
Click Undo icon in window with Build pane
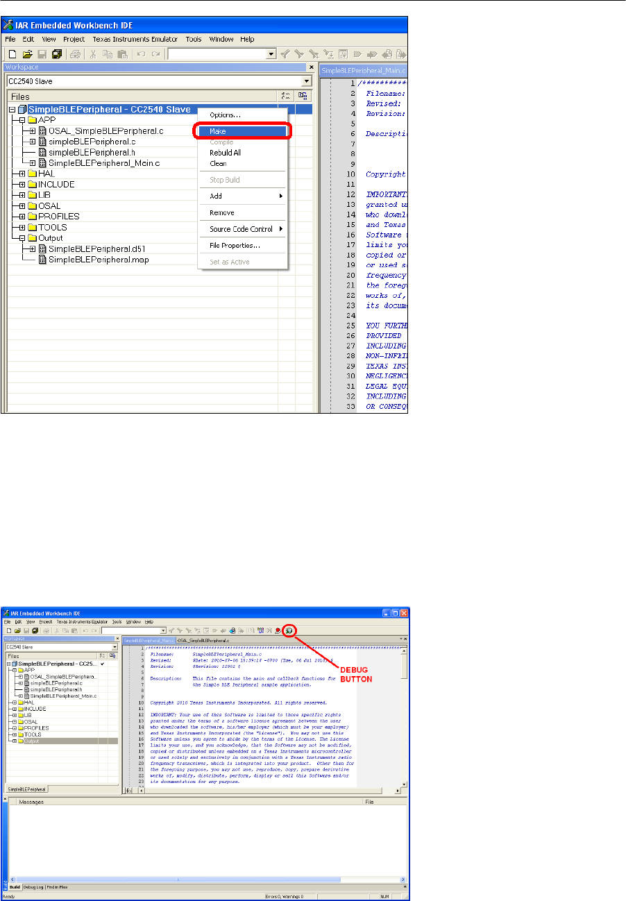pyautogui.click(x=85, y=630)
